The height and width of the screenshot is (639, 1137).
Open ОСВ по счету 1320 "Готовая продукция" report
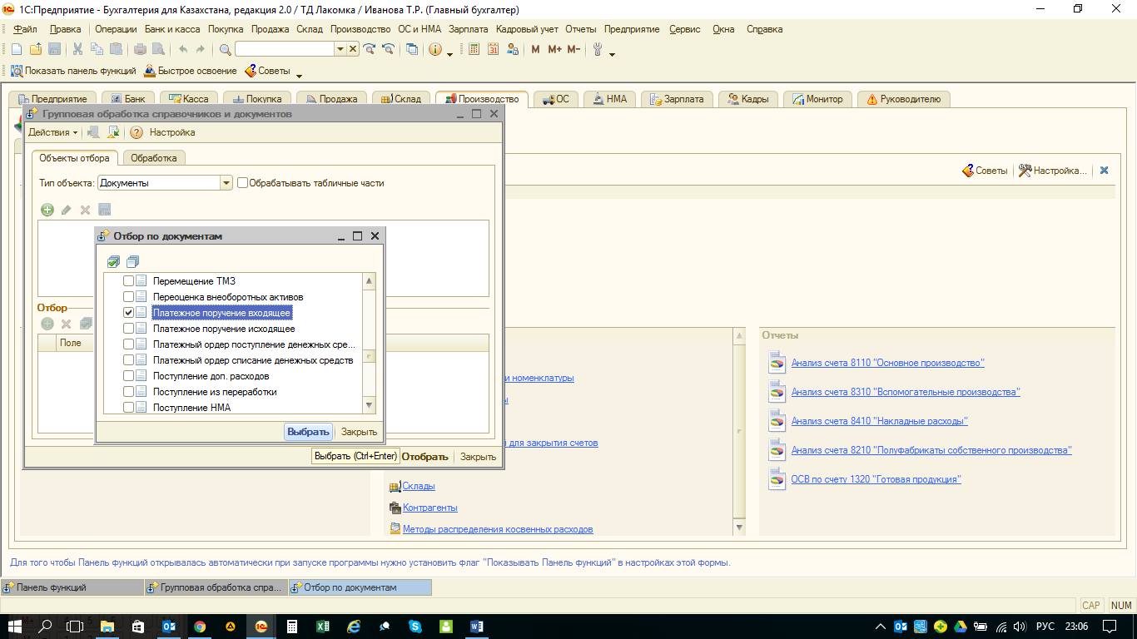coord(876,479)
